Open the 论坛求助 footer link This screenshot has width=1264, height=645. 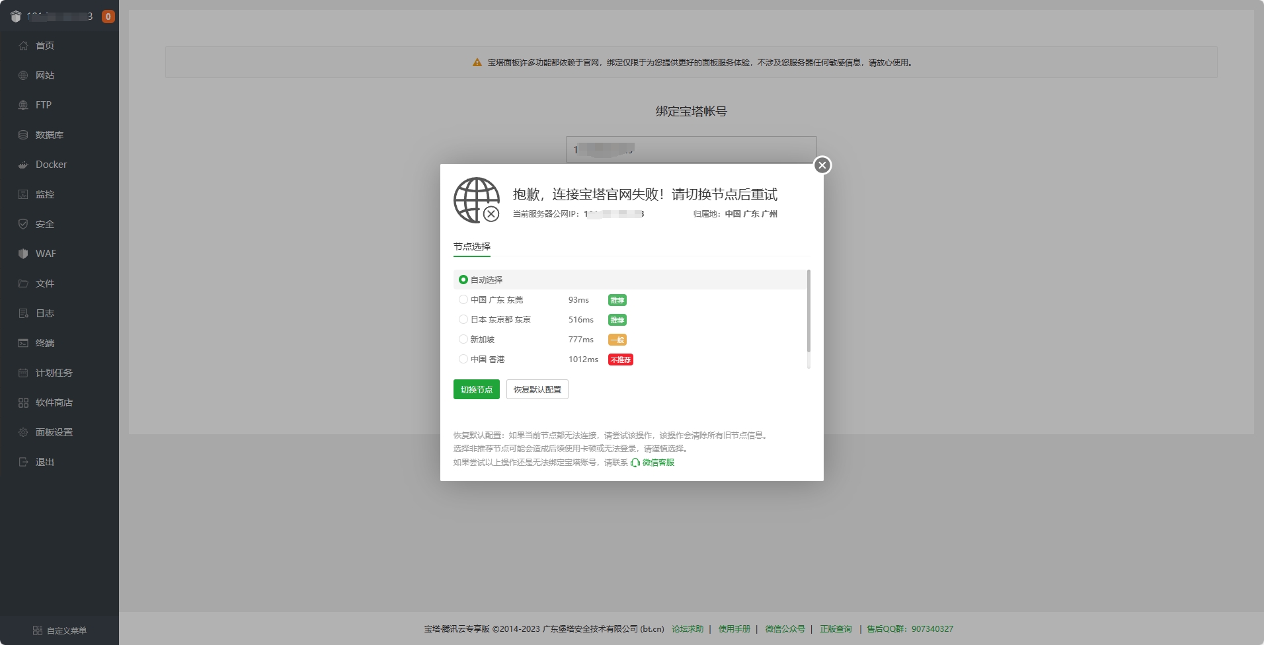(x=688, y=629)
